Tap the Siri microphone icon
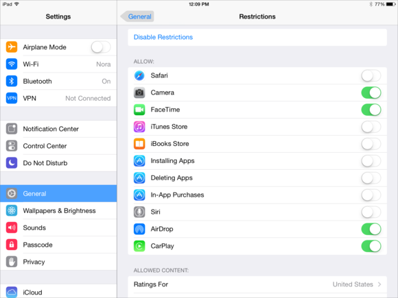The image size is (398, 298). click(x=139, y=212)
